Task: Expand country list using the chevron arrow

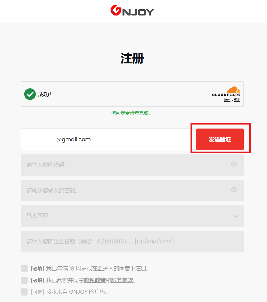Action: coord(235,216)
